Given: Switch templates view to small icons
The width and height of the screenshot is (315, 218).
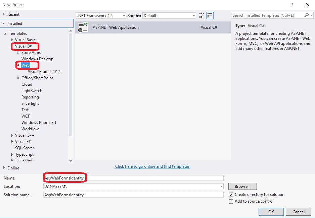Looking at the screenshot, I should pyautogui.click(x=201, y=15).
